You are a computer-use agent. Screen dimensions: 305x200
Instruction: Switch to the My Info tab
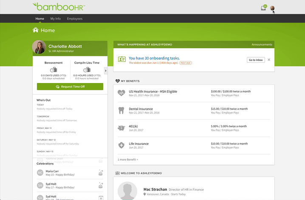coord(56,19)
